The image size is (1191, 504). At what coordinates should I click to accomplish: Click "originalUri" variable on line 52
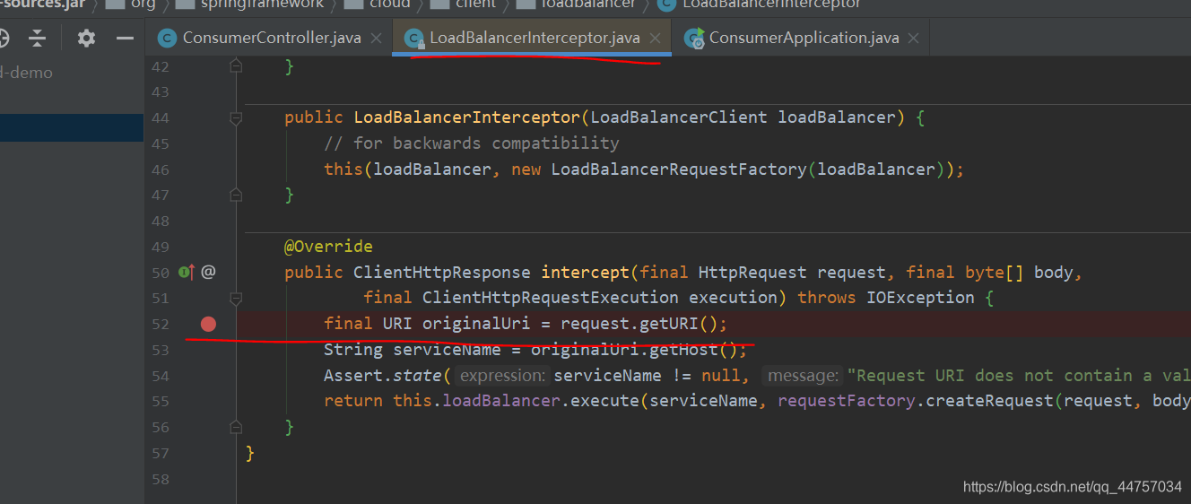[476, 324]
